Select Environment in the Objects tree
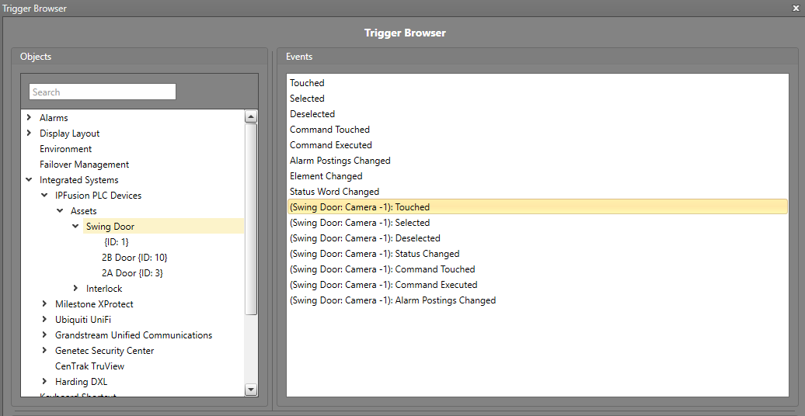805x416 pixels. point(65,149)
